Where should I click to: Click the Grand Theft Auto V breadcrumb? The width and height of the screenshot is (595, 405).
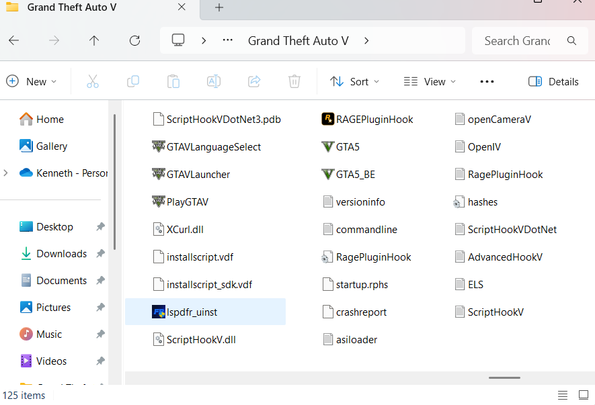point(299,40)
